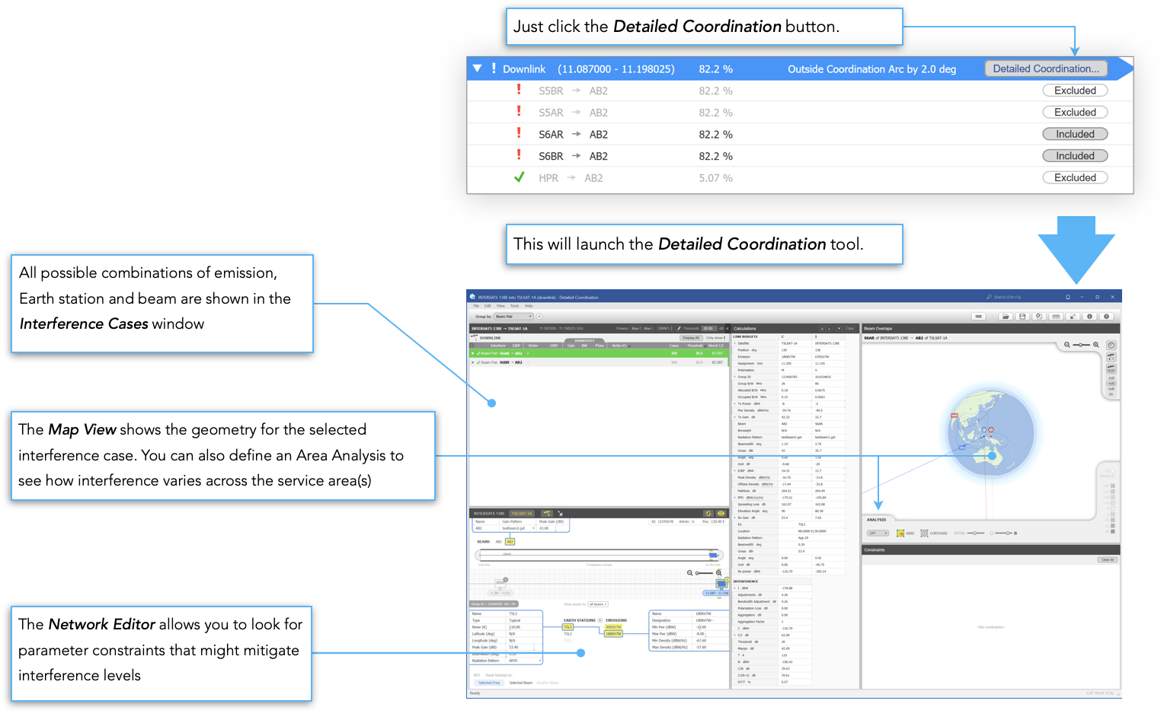Click the Analysis GRID icon
Screen dimensions: 1164x723
(900, 533)
